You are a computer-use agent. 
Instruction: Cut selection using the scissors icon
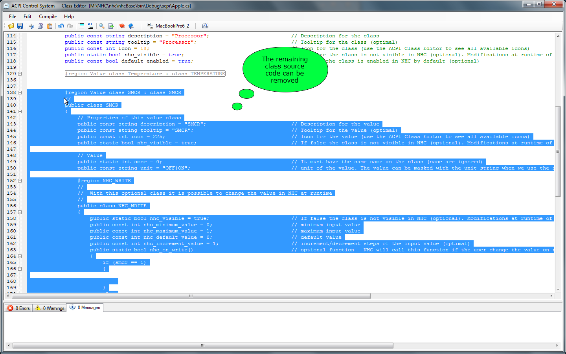point(31,26)
